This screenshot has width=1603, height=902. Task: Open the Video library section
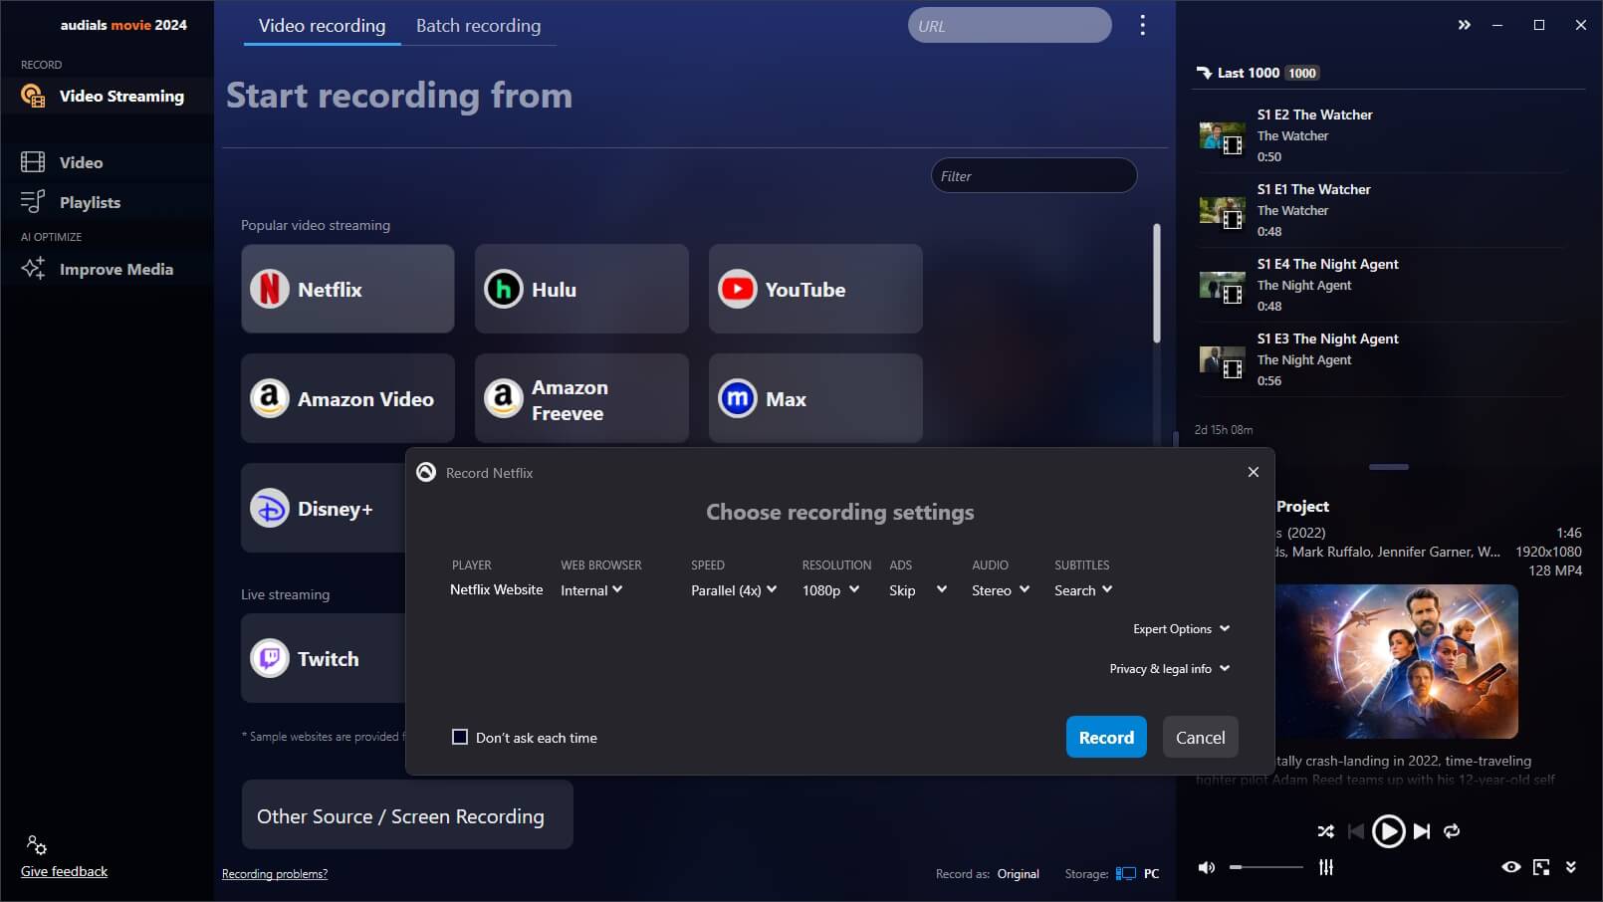pyautogui.click(x=107, y=162)
